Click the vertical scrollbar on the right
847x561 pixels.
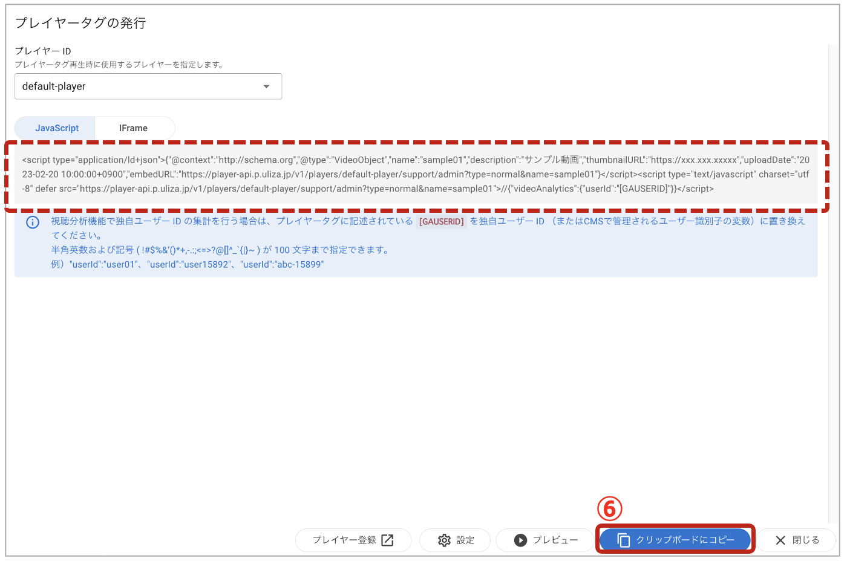(x=834, y=283)
